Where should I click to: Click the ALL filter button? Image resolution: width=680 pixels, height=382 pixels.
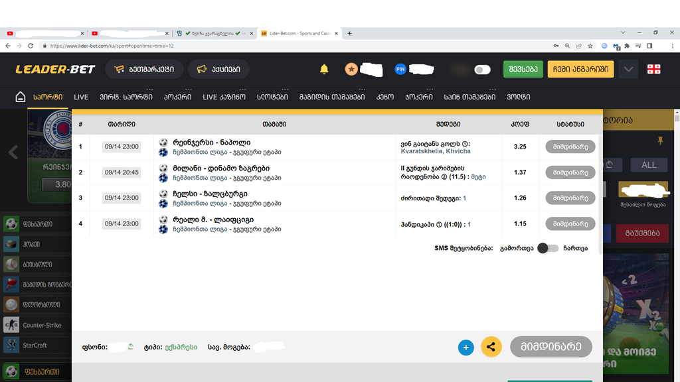click(x=649, y=164)
